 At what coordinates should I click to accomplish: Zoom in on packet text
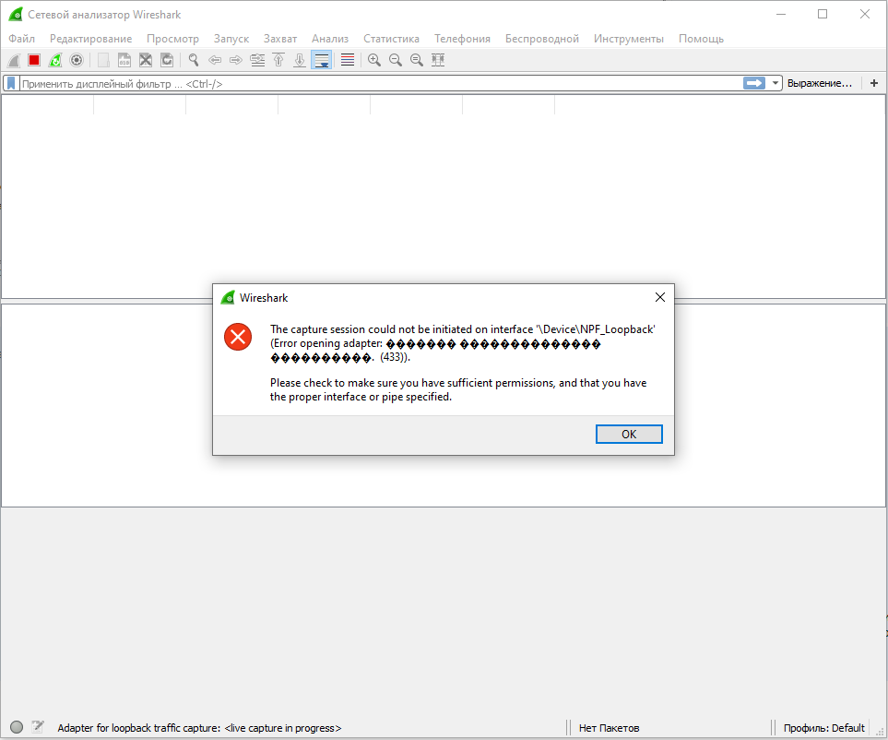click(x=373, y=60)
